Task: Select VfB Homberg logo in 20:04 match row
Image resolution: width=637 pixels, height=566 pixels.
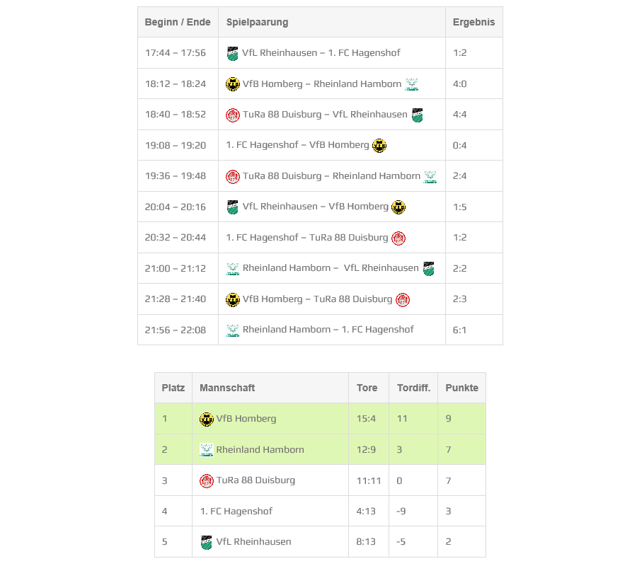Action: pos(398,207)
